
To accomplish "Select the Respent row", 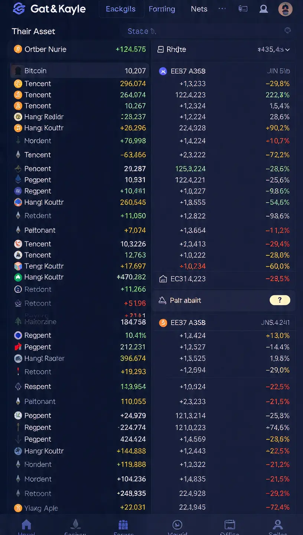I will [x=79, y=387].
